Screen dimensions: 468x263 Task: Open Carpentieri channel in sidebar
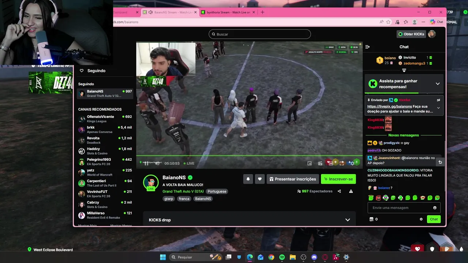(x=105, y=183)
